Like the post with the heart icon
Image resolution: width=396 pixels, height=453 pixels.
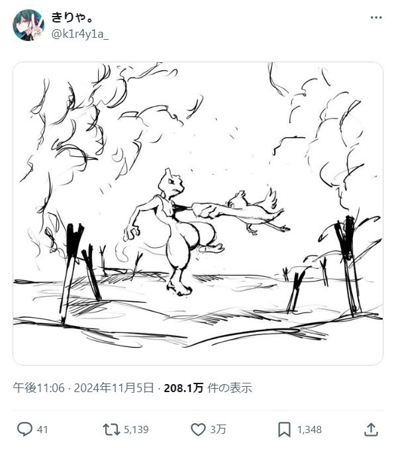pos(199,429)
